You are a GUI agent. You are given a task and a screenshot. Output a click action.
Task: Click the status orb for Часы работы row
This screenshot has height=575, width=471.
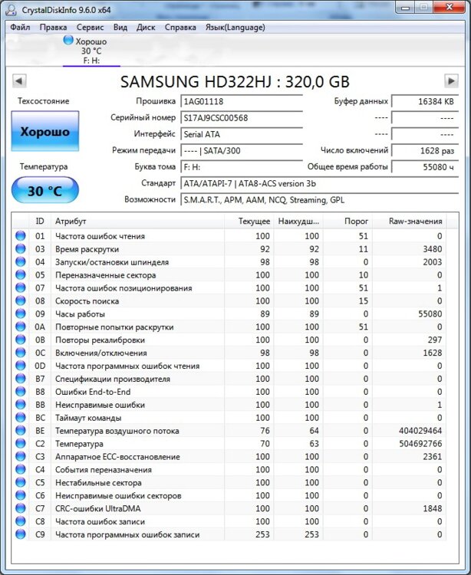pos(21,314)
